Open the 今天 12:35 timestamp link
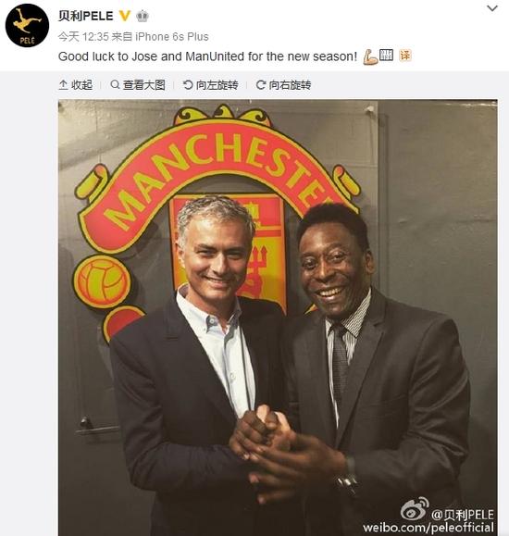 (83, 37)
